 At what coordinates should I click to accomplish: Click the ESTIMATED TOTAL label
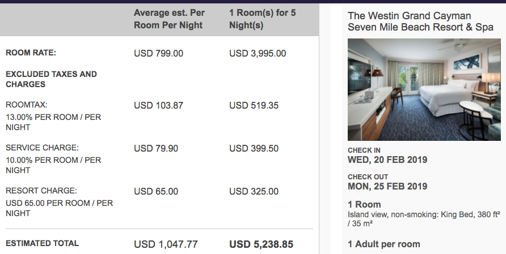(x=43, y=243)
